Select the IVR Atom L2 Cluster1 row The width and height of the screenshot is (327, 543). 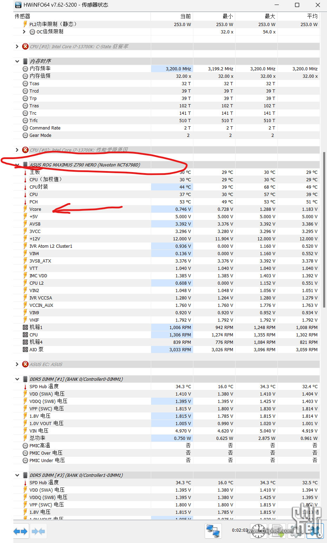(166, 246)
